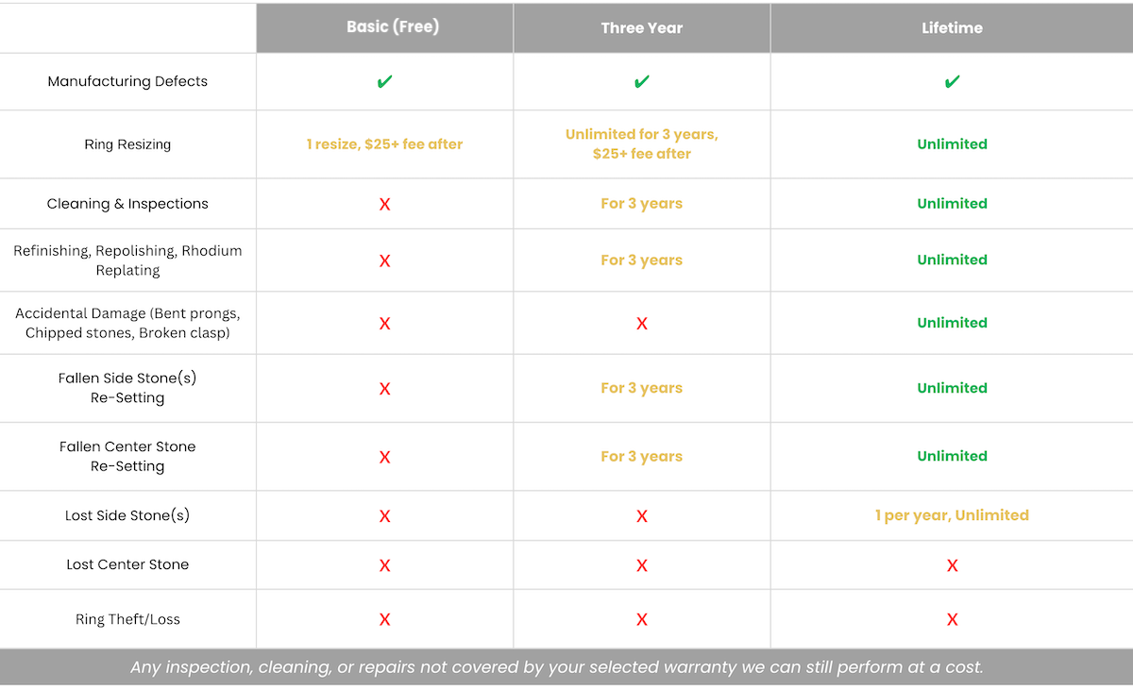Click the Basic red X for Cleaning & Inspections
This screenshot has width=1133, height=689.
384,205
